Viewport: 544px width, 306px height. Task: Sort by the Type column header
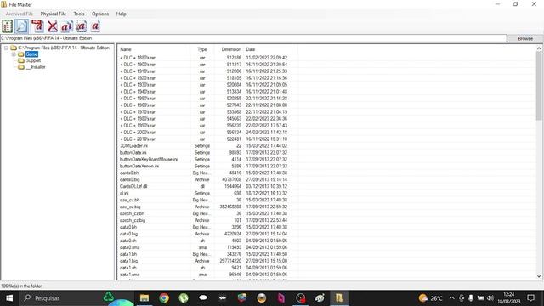click(202, 49)
